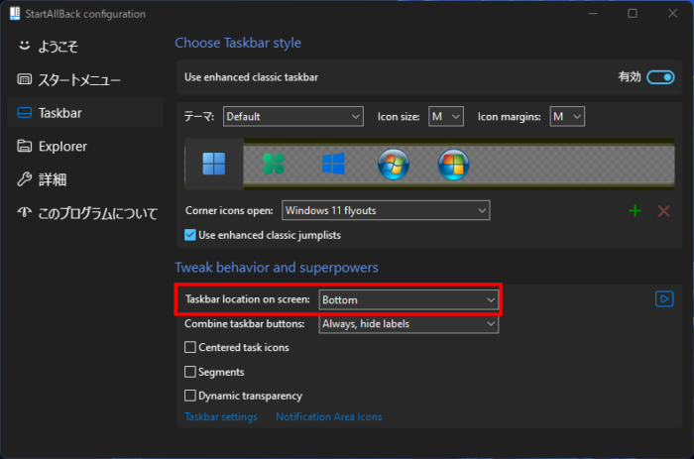Open the Corner icons open dropdown
The height and width of the screenshot is (459, 694).
(385, 210)
